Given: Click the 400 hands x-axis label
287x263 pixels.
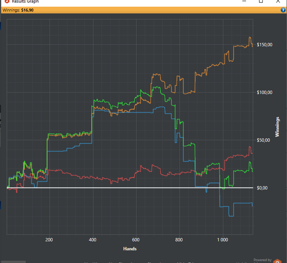Looking at the screenshot, I should click(92, 240).
